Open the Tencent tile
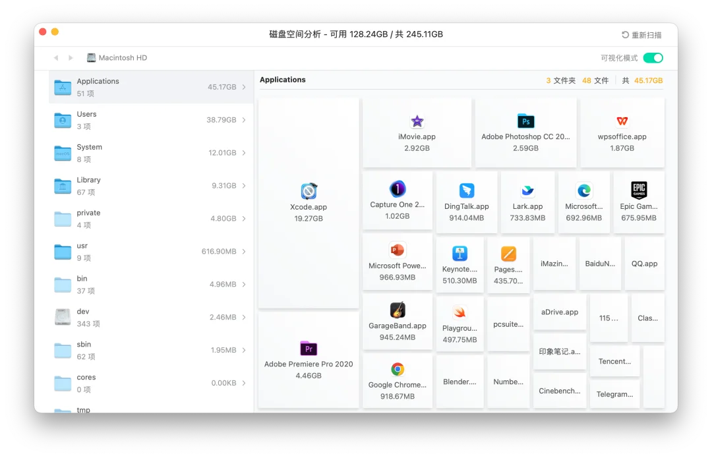 [614, 361]
